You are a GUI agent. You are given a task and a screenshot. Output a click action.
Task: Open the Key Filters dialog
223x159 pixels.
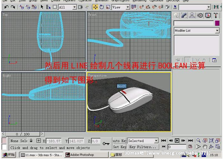pos(143,147)
